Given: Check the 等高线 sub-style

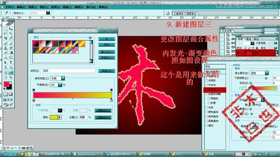Looking at the screenshot, I should coord(209,99).
